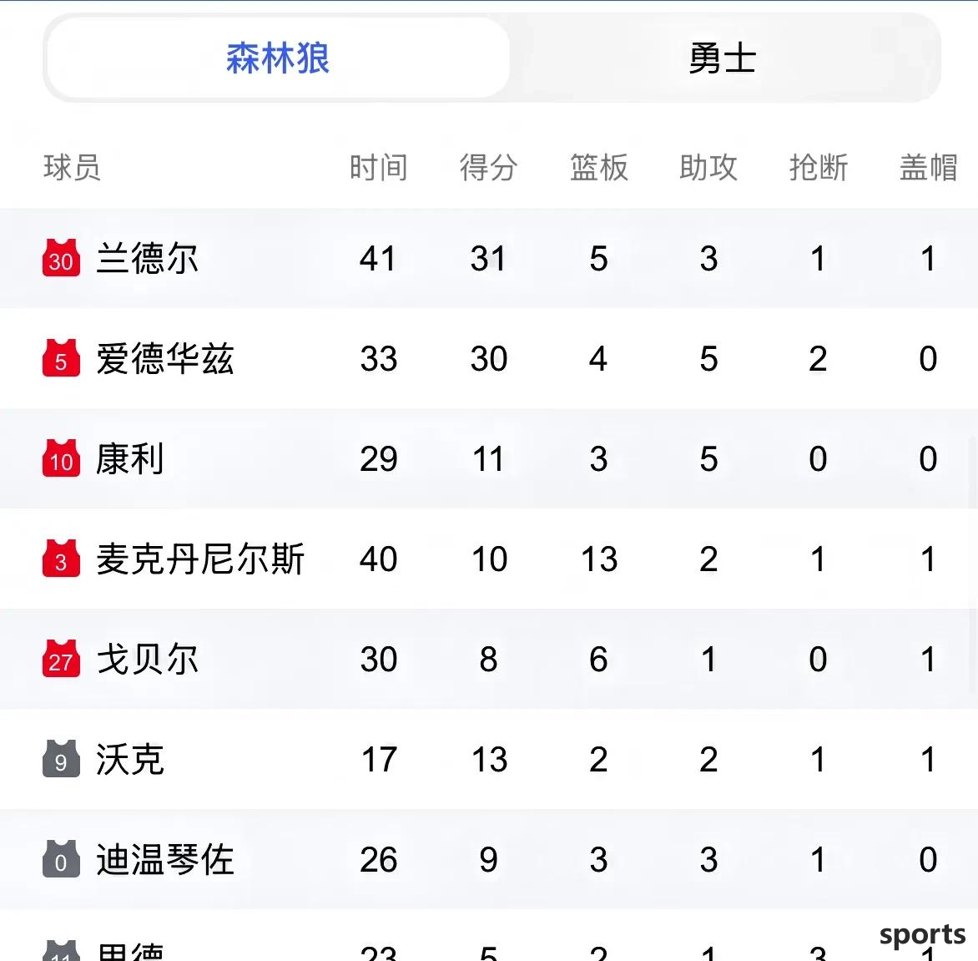Tap the red jersey icon number 10

61,458
